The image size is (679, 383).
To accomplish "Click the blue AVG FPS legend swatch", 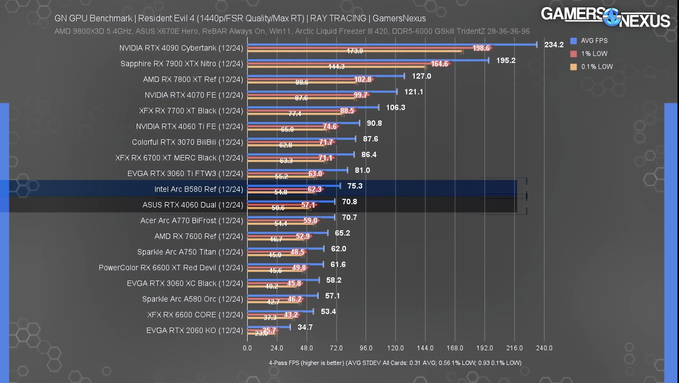I will click(573, 41).
